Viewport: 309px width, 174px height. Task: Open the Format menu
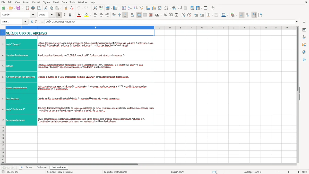pos(36,2)
